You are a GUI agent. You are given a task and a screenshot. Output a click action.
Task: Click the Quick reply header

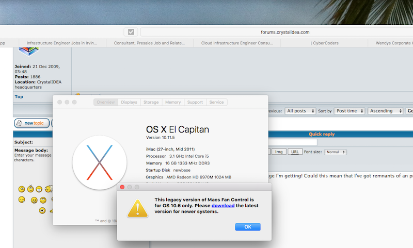coord(322,134)
